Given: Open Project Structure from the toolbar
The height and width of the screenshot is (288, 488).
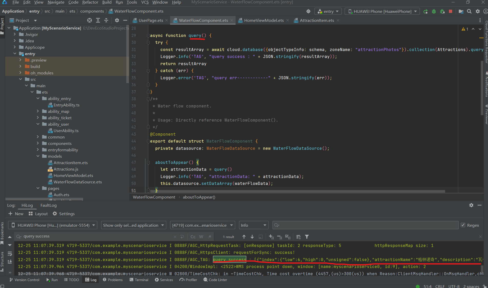Looking at the screenshot, I should coord(461,11).
